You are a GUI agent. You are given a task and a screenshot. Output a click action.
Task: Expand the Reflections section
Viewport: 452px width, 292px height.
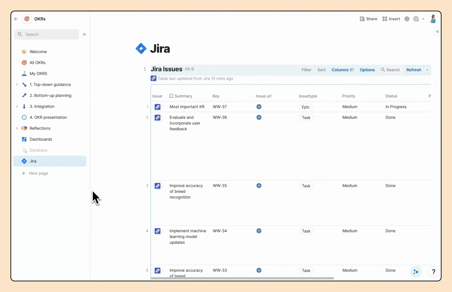[17, 128]
